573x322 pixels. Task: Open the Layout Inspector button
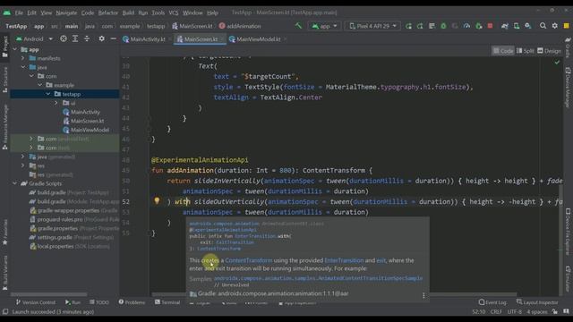tap(537, 302)
